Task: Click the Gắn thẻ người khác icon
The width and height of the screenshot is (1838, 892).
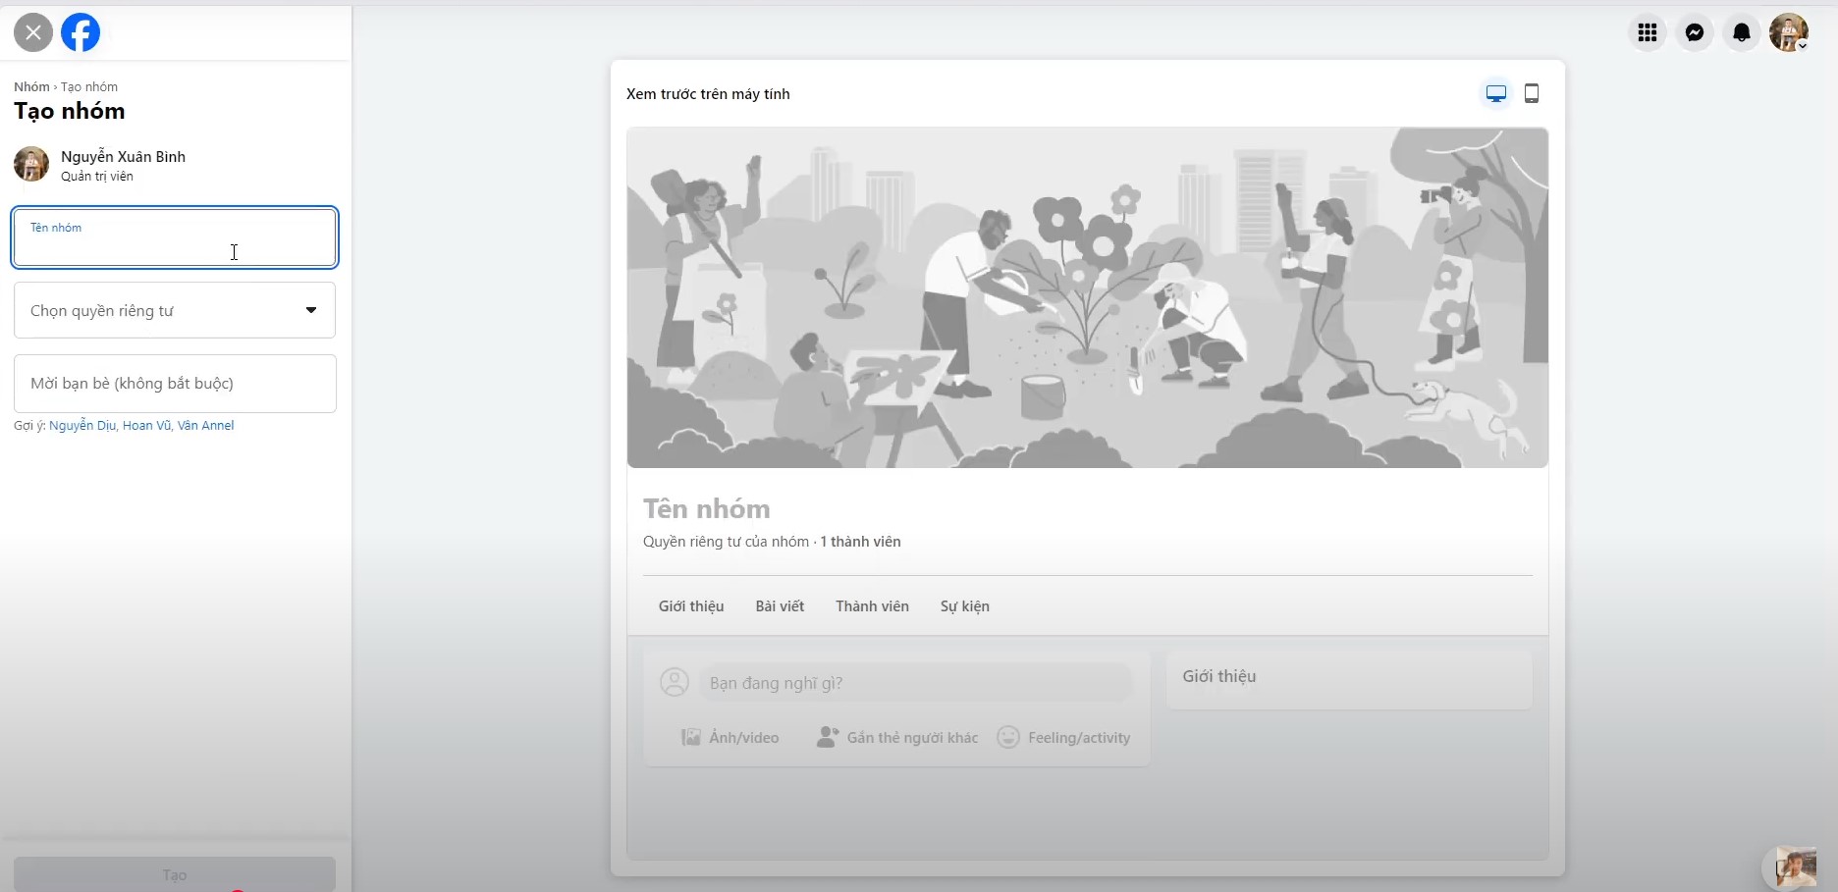Action: [x=826, y=737]
